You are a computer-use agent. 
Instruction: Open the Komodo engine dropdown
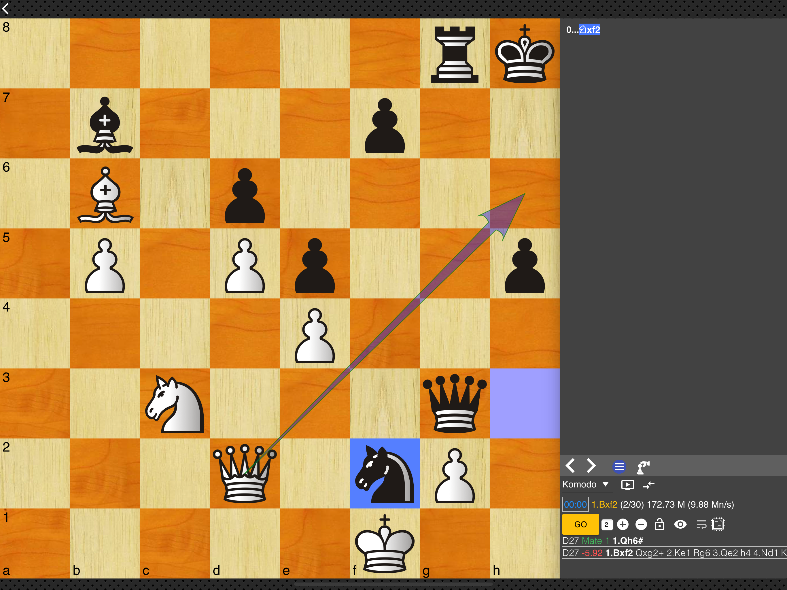[586, 484]
